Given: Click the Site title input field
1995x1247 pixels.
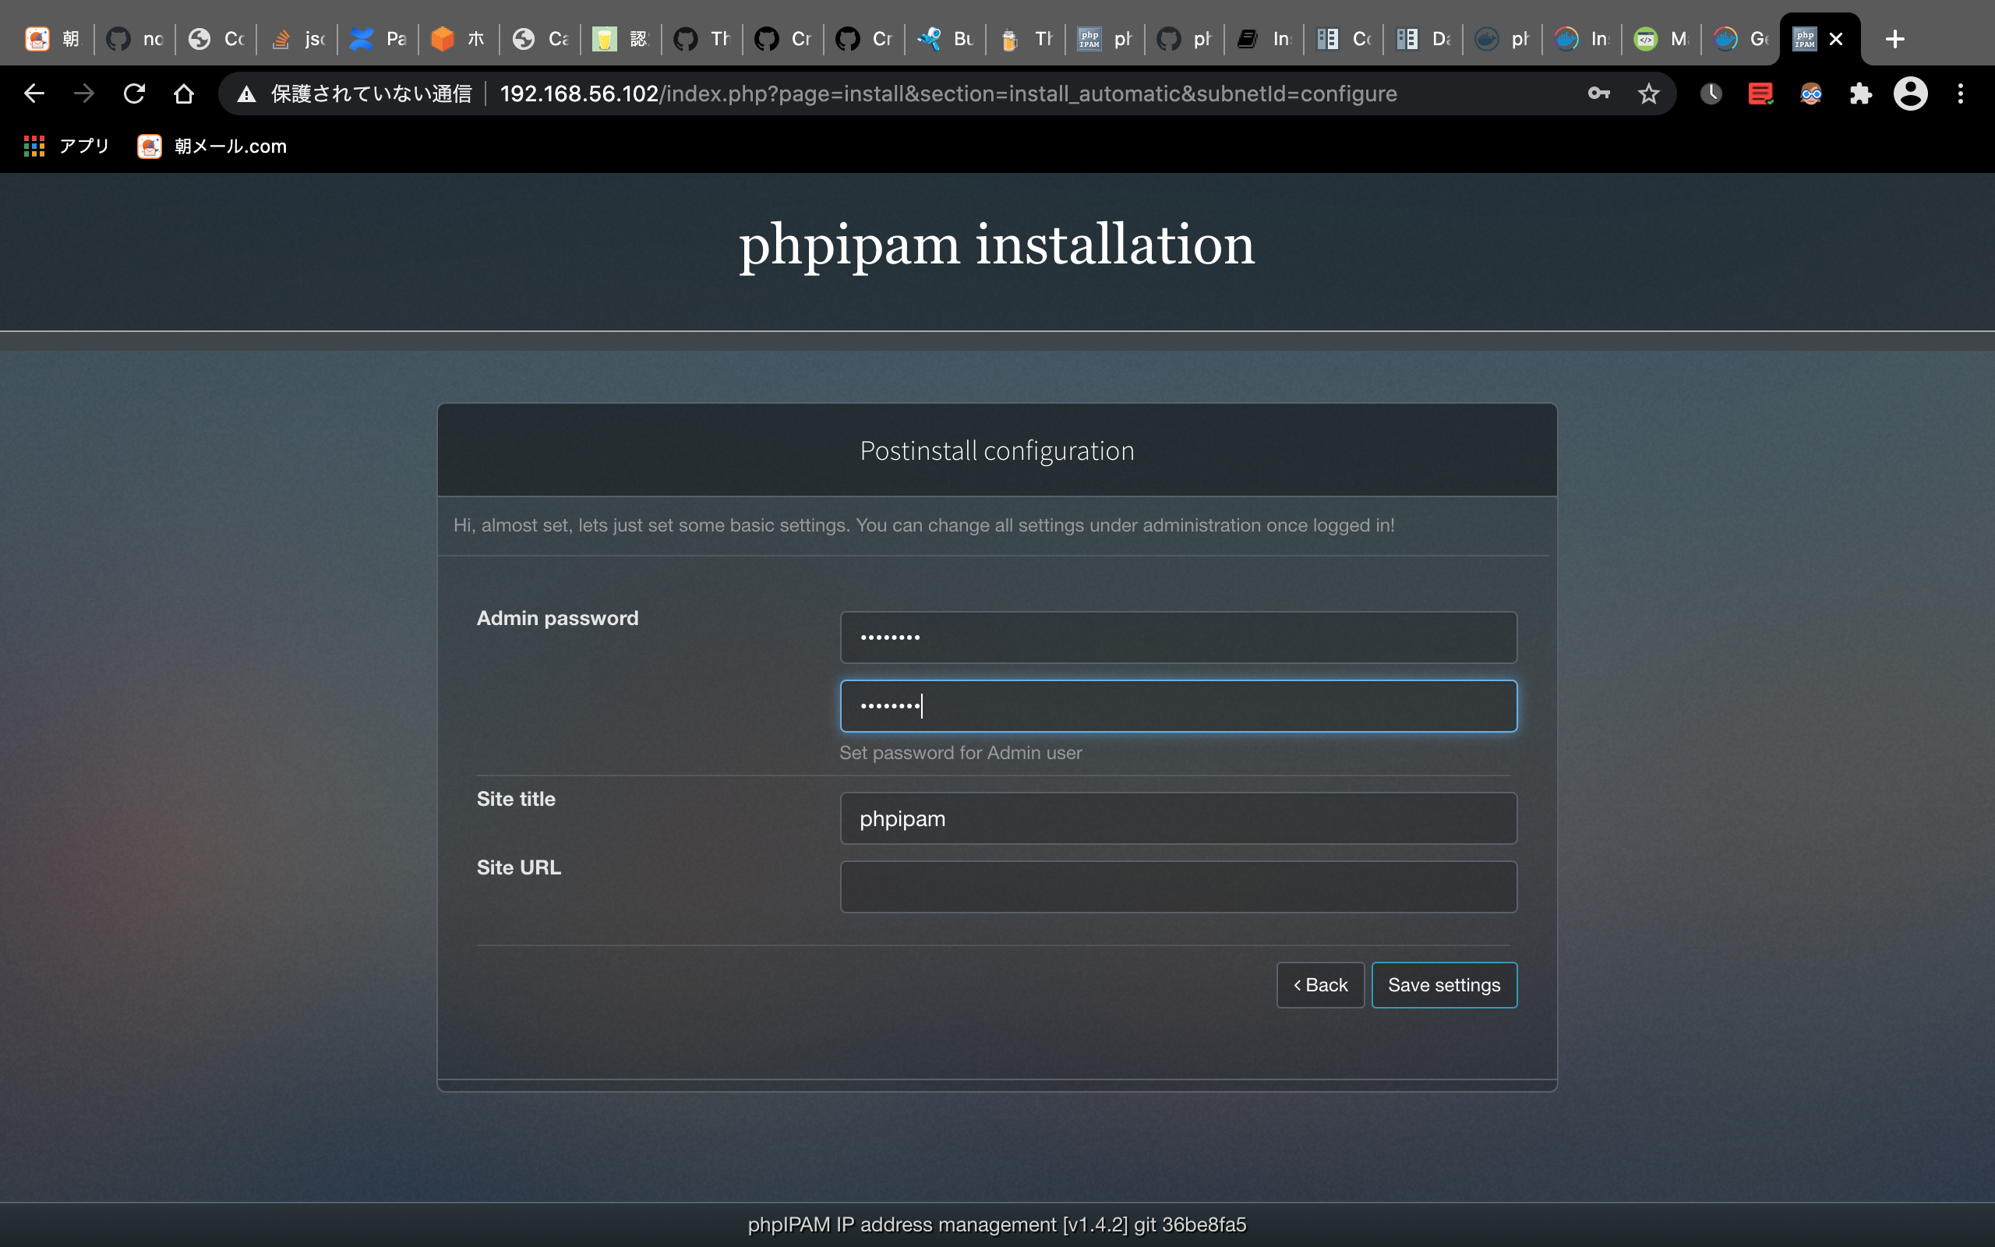Looking at the screenshot, I should (x=1178, y=818).
